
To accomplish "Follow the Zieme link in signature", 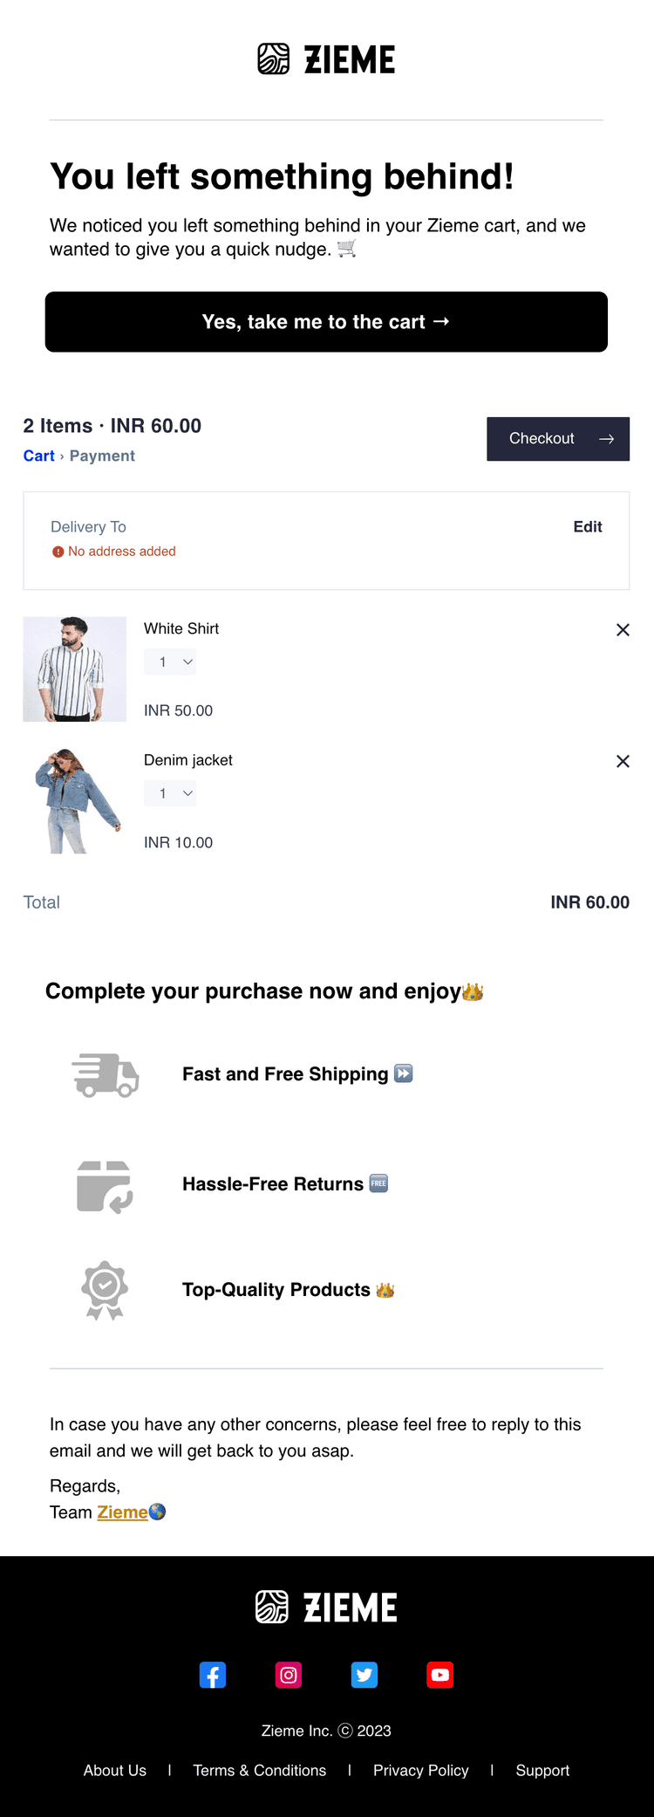I will 122,1512.
